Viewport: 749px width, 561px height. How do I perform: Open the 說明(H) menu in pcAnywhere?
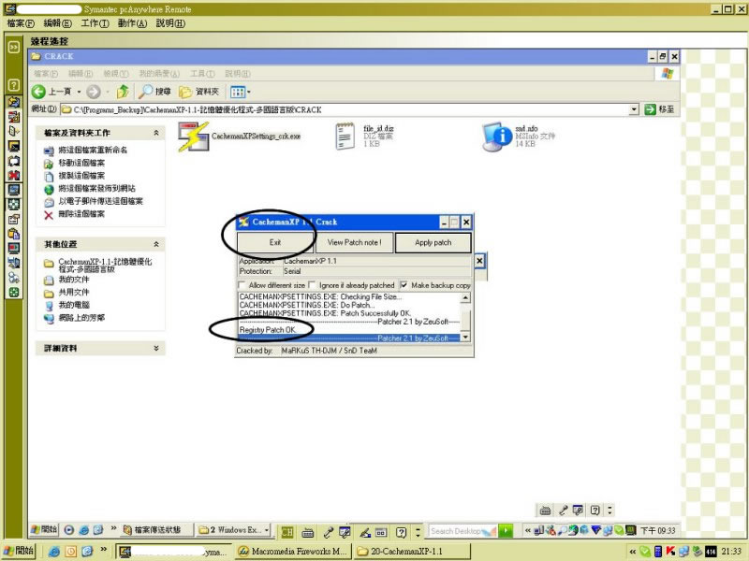pos(169,22)
